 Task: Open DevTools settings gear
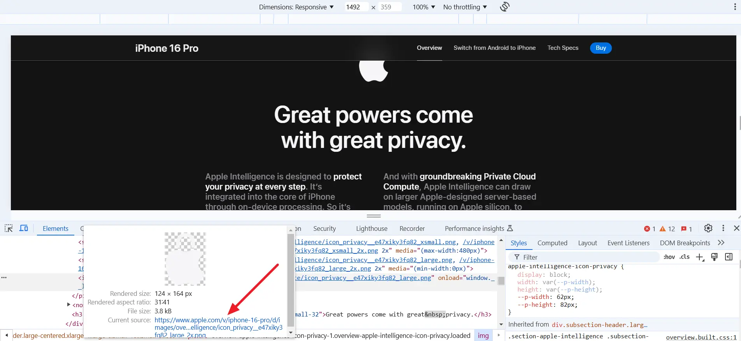[x=708, y=229]
